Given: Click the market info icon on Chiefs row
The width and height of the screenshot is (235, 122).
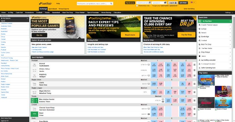Looking at the screenshot, I should [194, 84].
